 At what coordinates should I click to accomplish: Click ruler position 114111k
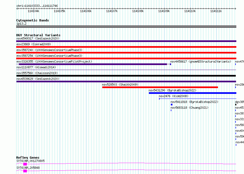[216, 11]
